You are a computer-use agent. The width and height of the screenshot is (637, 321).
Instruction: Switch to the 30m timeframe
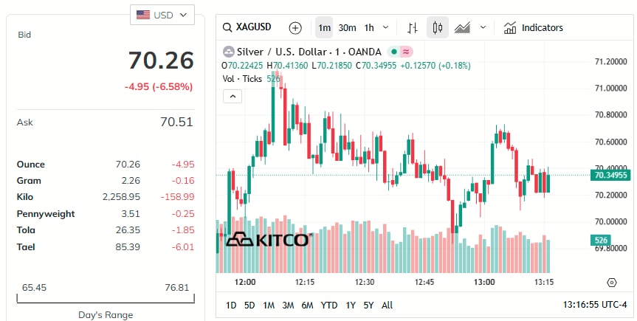click(347, 28)
